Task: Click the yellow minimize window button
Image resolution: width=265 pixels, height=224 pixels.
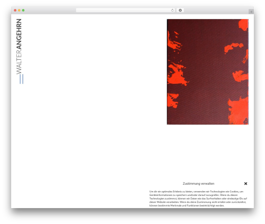Action: pos(19,10)
